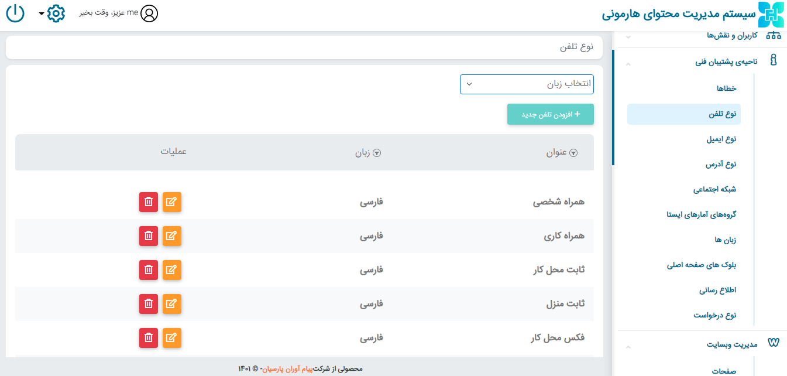Edit the ثابت محل کار row
Image resolution: width=787 pixels, height=376 pixels.
(171, 270)
